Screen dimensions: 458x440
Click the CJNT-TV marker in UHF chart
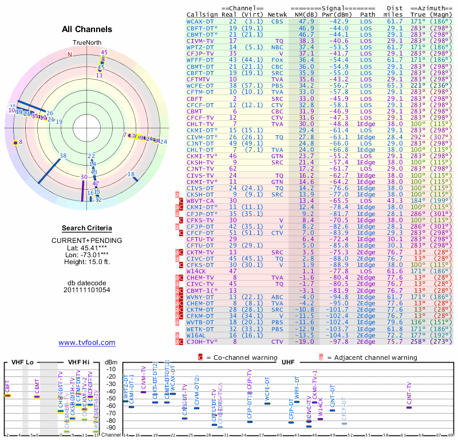409,407
